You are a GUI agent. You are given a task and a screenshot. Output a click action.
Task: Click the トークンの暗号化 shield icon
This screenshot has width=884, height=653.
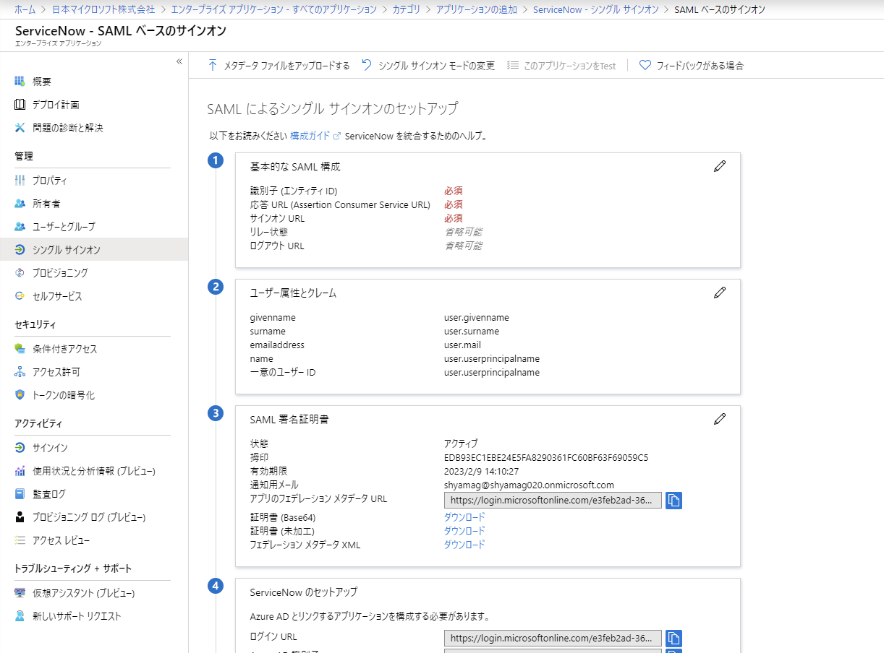pos(20,395)
